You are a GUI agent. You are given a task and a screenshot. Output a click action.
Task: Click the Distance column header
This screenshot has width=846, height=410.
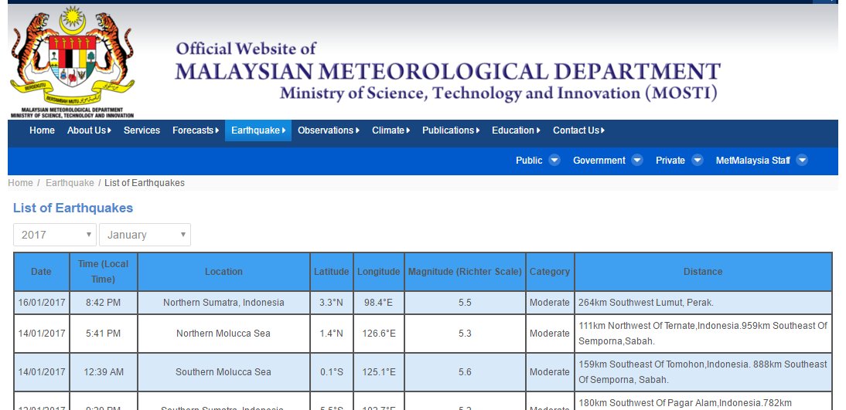tap(703, 272)
